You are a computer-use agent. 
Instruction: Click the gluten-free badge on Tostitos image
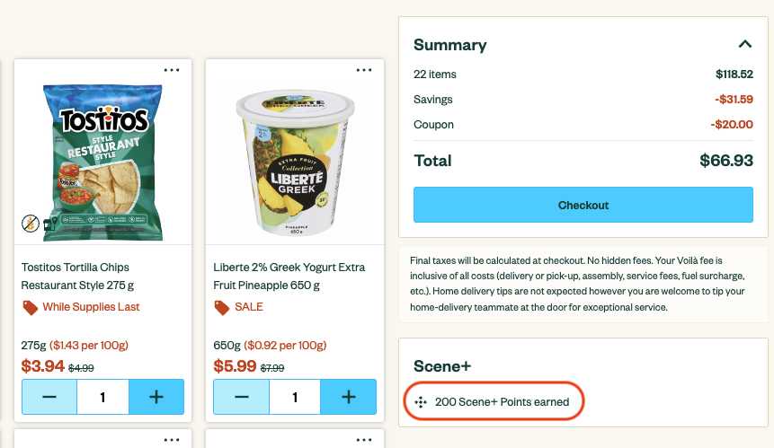pyautogui.click(x=31, y=224)
